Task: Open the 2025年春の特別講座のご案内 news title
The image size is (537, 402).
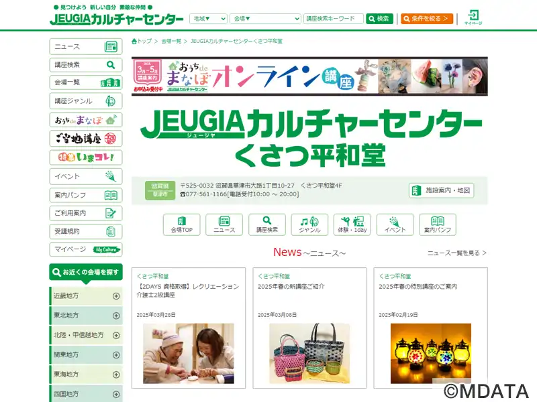Action: click(x=418, y=287)
